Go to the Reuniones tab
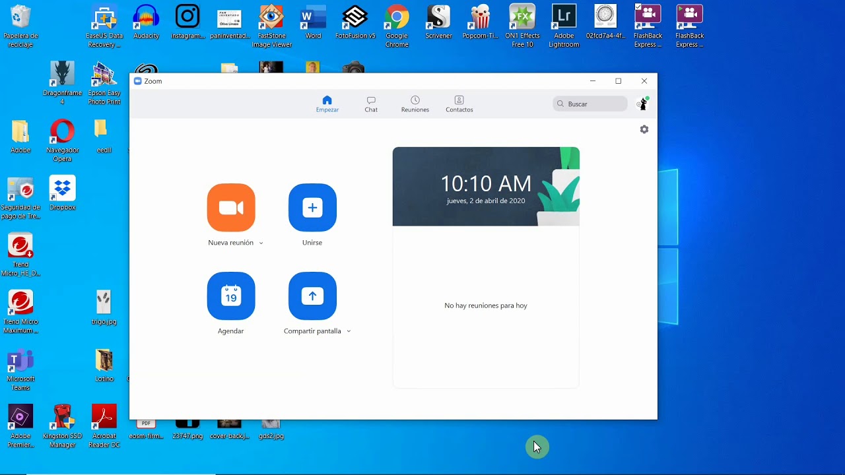This screenshot has width=845, height=475. (x=415, y=104)
